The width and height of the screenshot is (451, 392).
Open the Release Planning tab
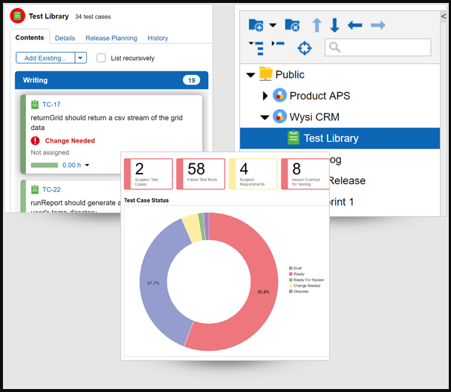coord(111,38)
